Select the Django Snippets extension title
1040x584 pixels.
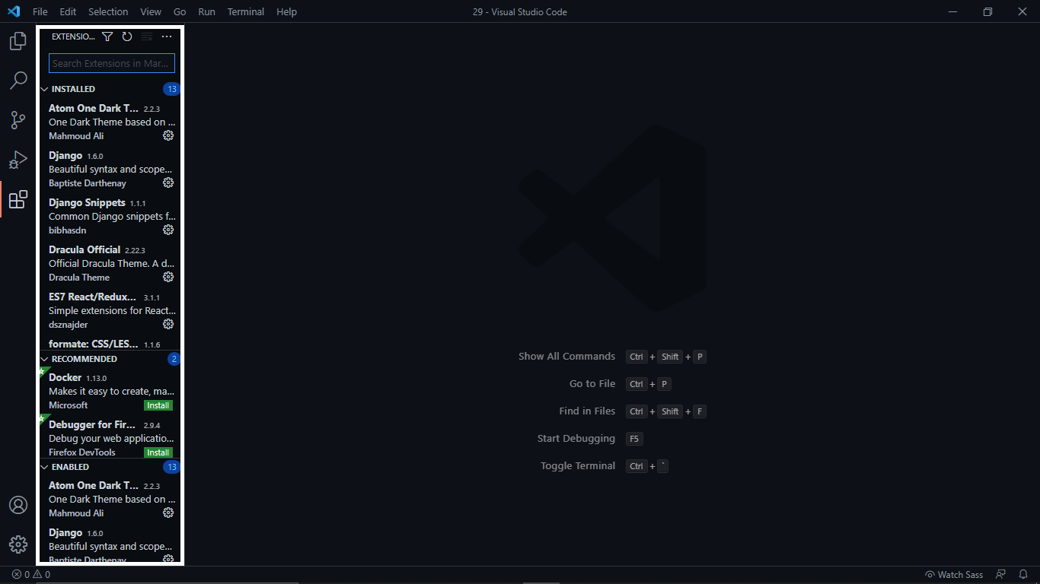coord(87,202)
